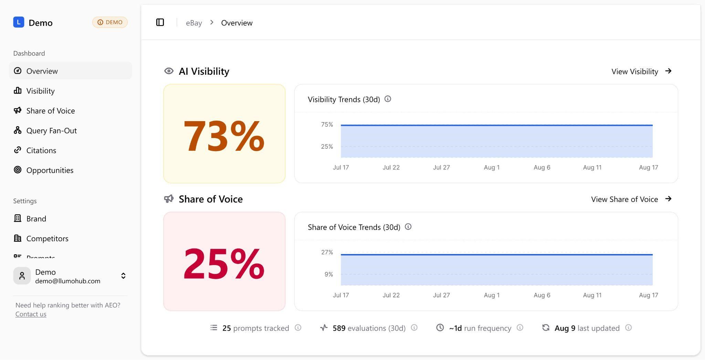Open the Visibility bar chart icon
The image size is (705, 360).
click(x=18, y=91)
